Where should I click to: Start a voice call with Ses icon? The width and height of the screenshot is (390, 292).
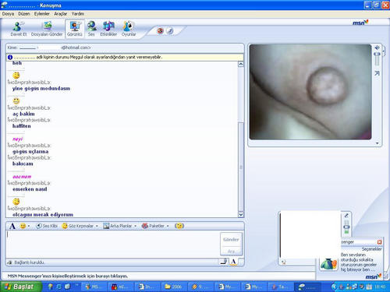91,29
